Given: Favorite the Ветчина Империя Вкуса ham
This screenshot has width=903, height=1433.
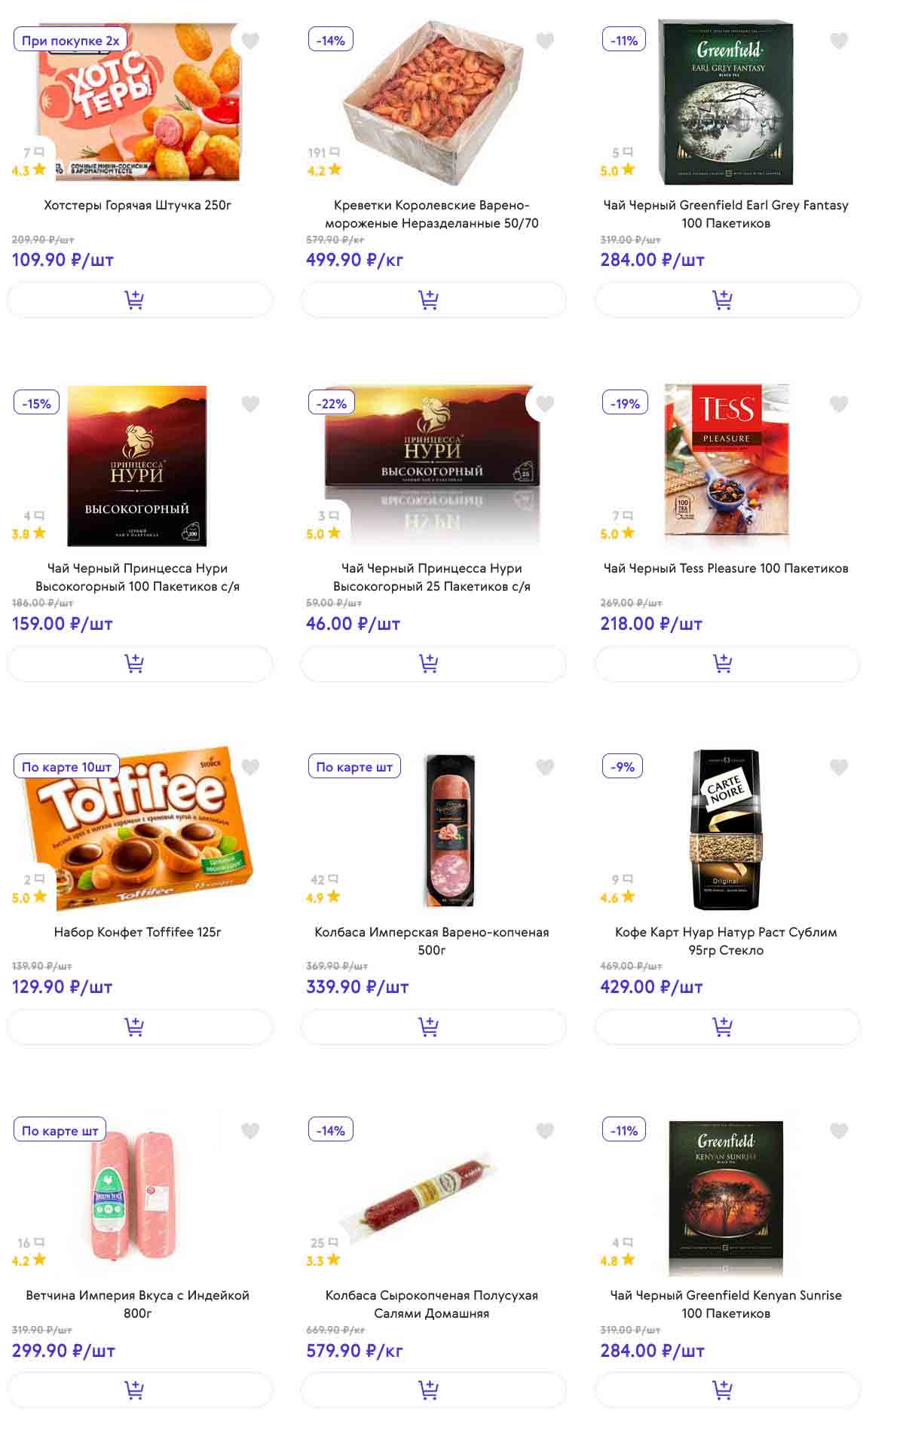Looking at the screenshot, I should [250, 1130].
